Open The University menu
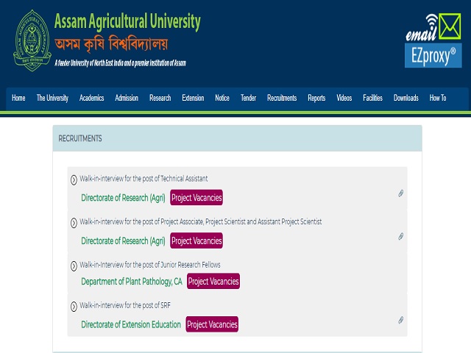The image size is (471, 353). [x=52, y=98]
